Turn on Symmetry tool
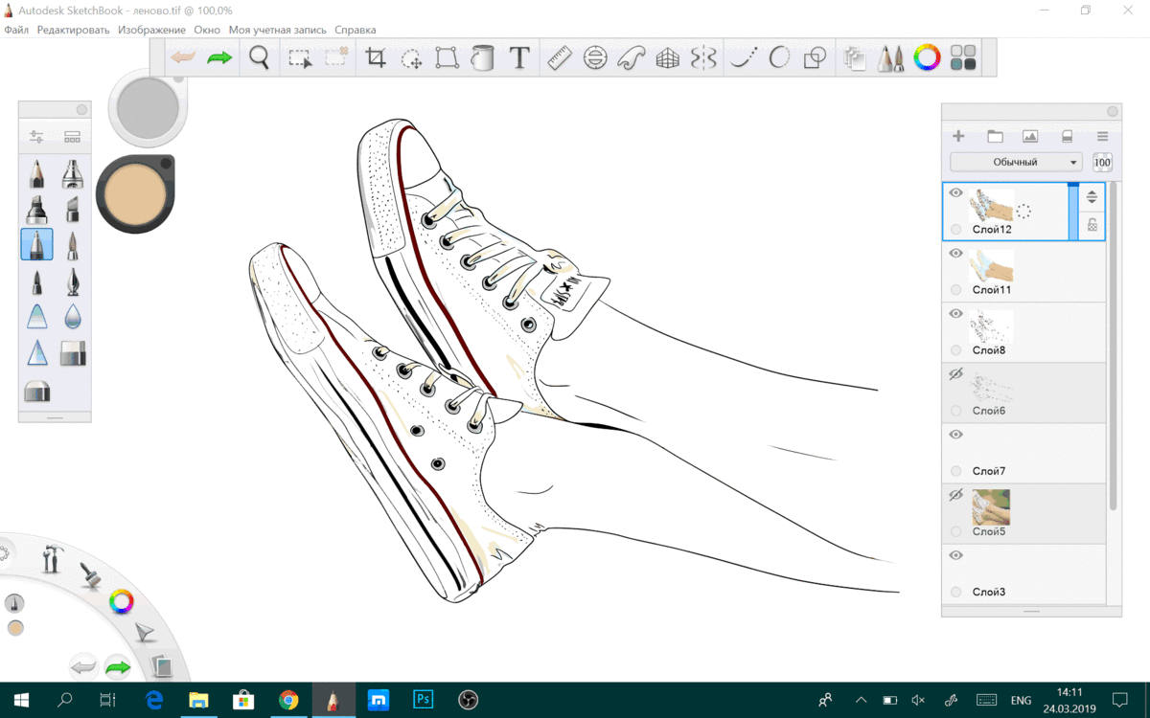Image resolution: width=1150 pixels, height=718 pixels. click(704, 58)
